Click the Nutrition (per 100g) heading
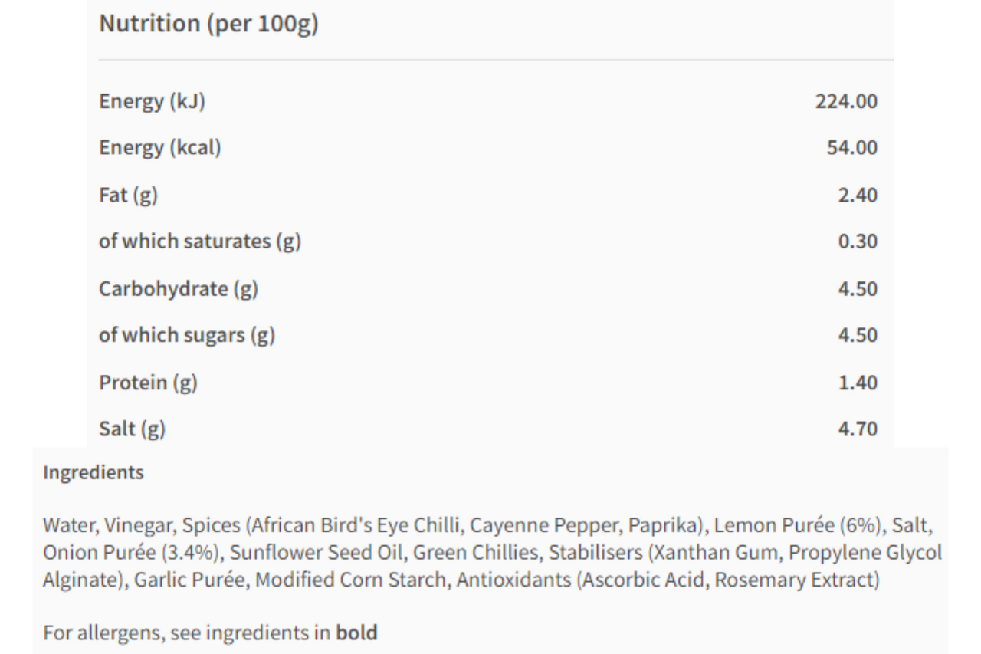The width and height of the screenshot is (981, 654). coord(208,24)
